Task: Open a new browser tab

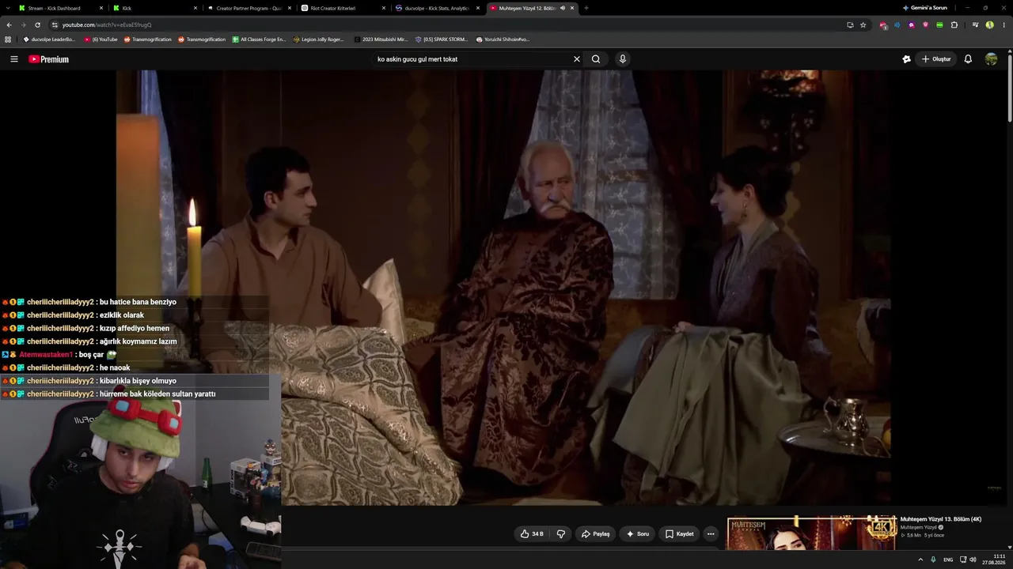Action: tap(586, 8)
